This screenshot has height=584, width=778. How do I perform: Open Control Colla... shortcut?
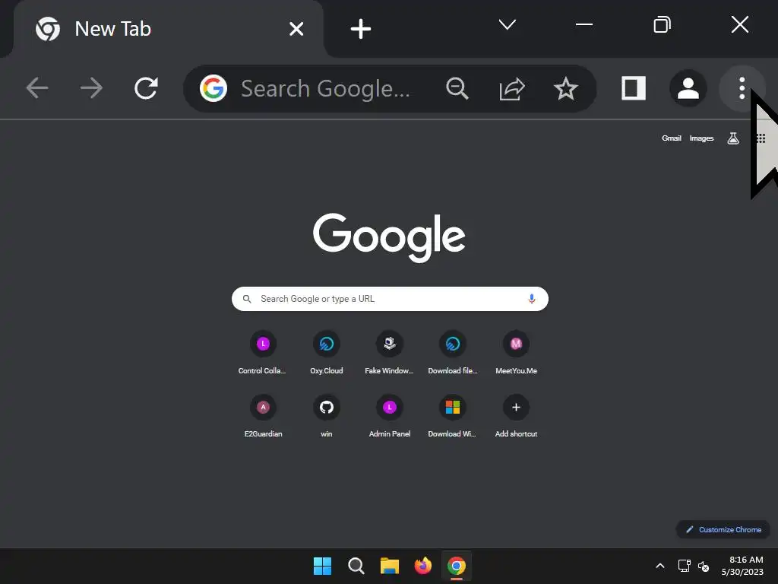click(262, 353)
